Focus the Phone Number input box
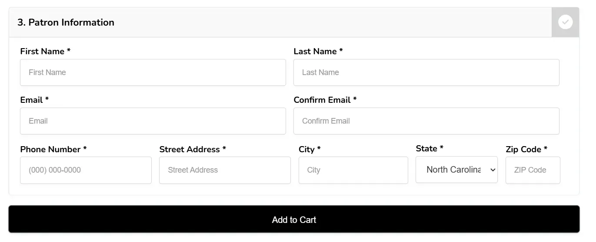 86,170
